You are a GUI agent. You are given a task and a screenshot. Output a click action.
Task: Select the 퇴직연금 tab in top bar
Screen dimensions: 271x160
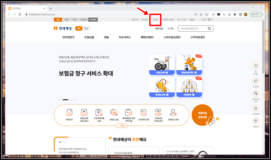(x=83, y=20)
